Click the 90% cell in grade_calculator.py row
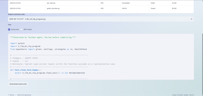Image resolution: width=203 pixels, height=96 pixels. pyautogui.click(x=110, y=8)
